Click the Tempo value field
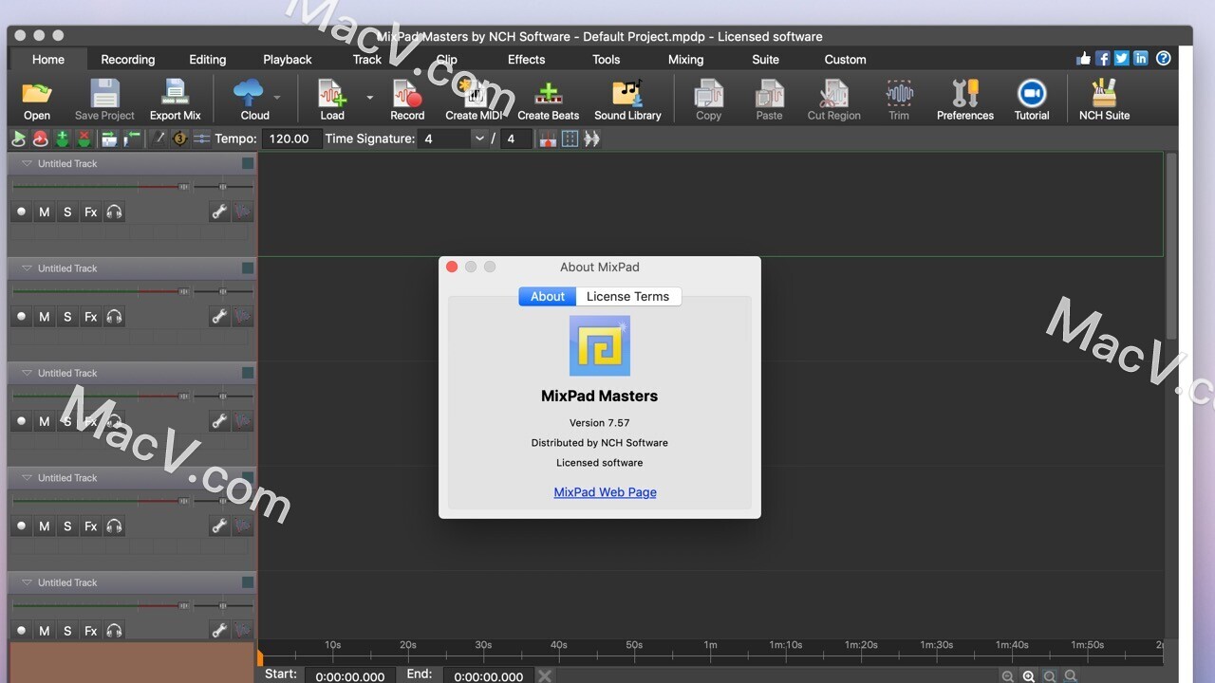 290,138
